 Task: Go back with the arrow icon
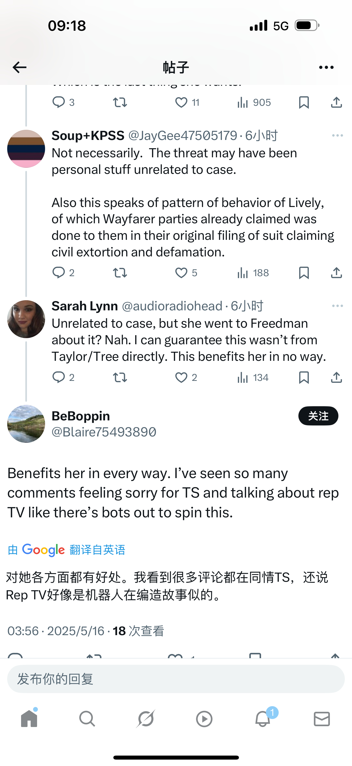pos(19,68)
